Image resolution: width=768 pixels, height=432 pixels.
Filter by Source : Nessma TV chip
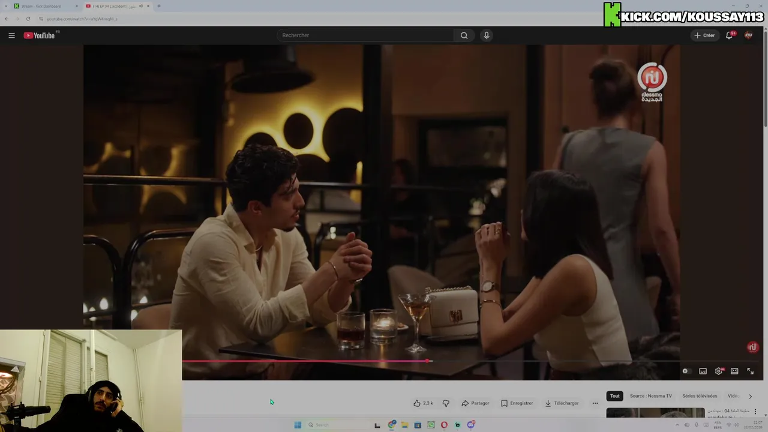coord(651,396)
